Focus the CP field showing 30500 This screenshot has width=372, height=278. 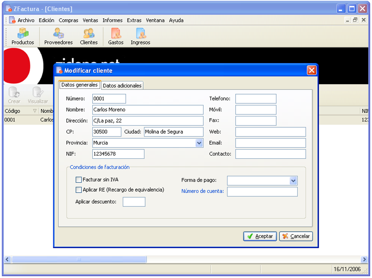click(107, 132)
